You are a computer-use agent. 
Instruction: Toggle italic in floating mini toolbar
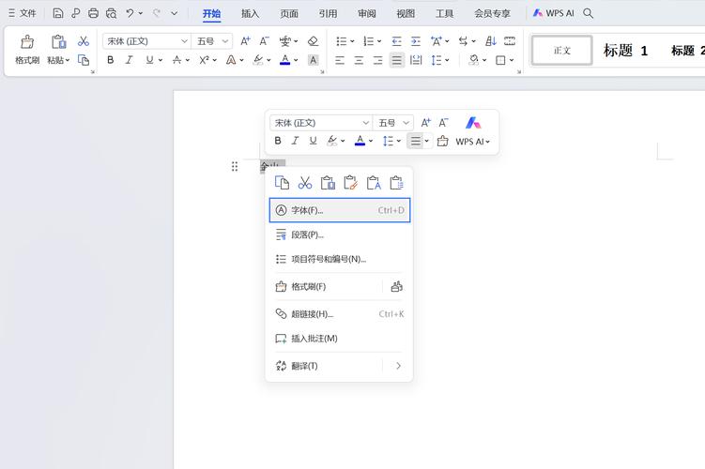295,141
